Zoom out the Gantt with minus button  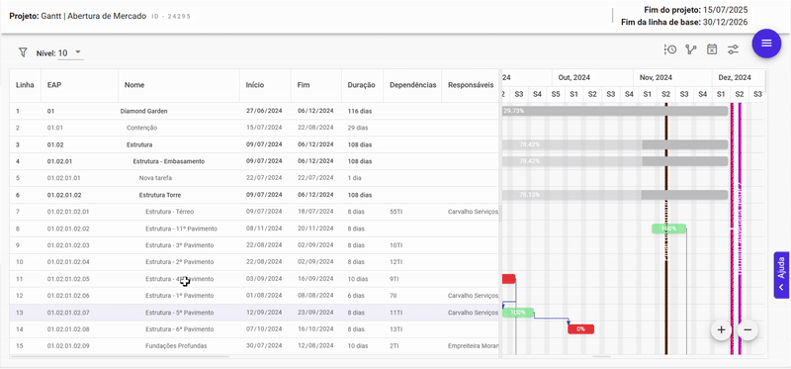tap(747, 330)
